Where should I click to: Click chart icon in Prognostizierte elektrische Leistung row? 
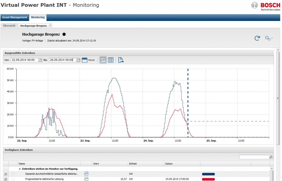86,179
